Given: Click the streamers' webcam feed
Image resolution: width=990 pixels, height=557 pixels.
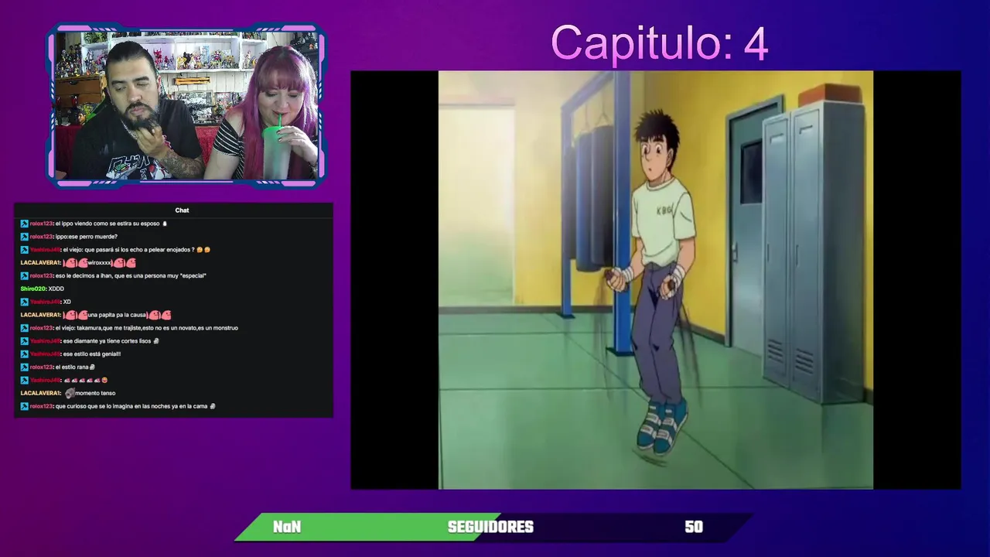Looking at the screenshot, I should tap(186, 105).
